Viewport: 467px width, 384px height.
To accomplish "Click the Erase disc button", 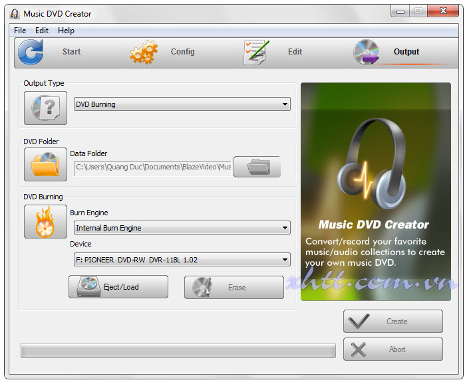I will (x=234, y=287).
